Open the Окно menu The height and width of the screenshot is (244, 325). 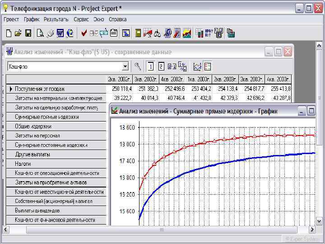point(99,19)
